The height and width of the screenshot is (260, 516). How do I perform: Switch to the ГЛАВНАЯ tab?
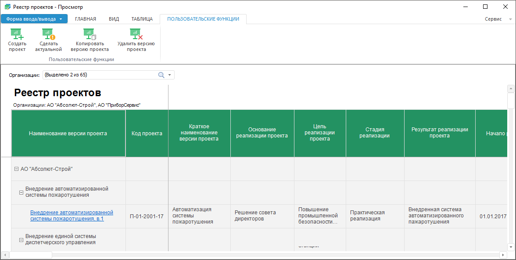coord(86,19)
